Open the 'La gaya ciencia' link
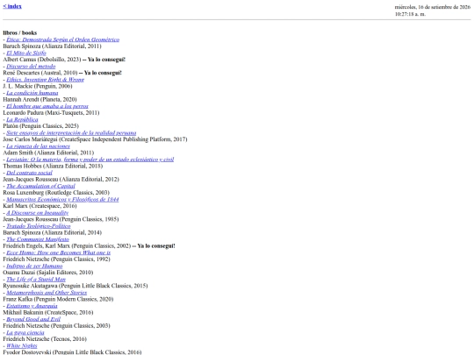Screen dimensions: 474x355 click(25, 332)
